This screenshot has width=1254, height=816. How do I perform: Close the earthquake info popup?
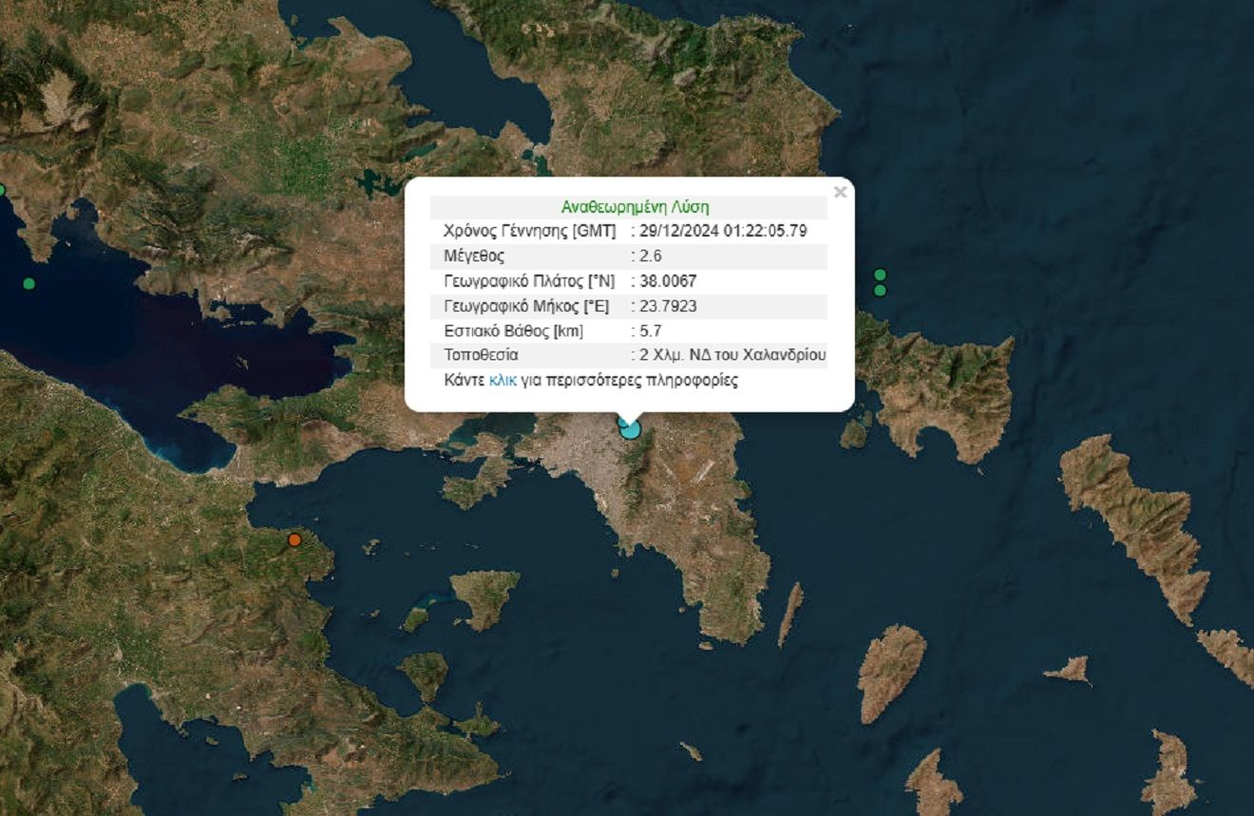point(840,192)
